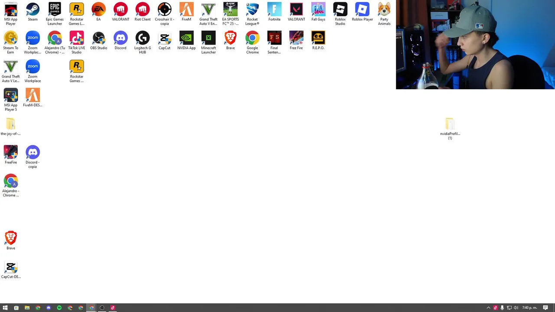Open Alejandro (Tu Chrome) profile shortcut
The image size is (555, 312).
tap(55, 42)
